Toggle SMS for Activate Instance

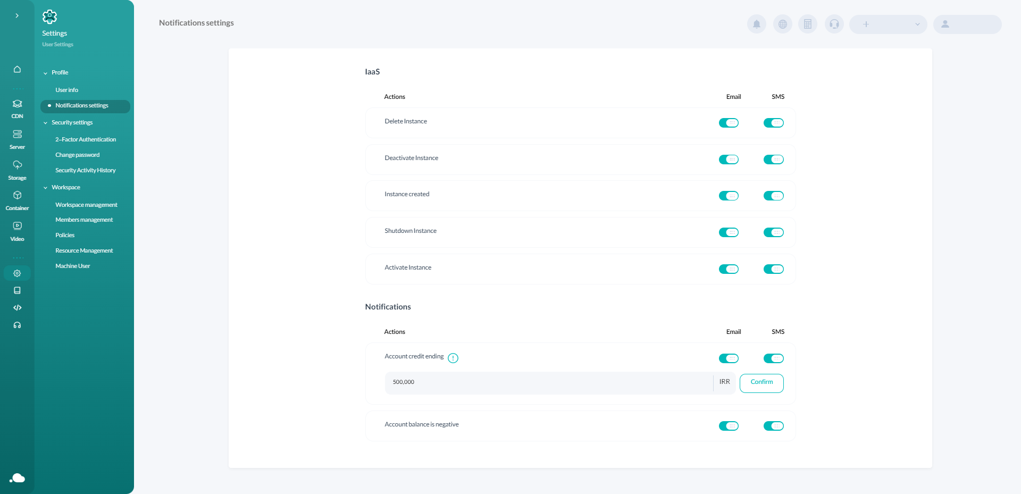pyautogui.click(x=774, y=269)
